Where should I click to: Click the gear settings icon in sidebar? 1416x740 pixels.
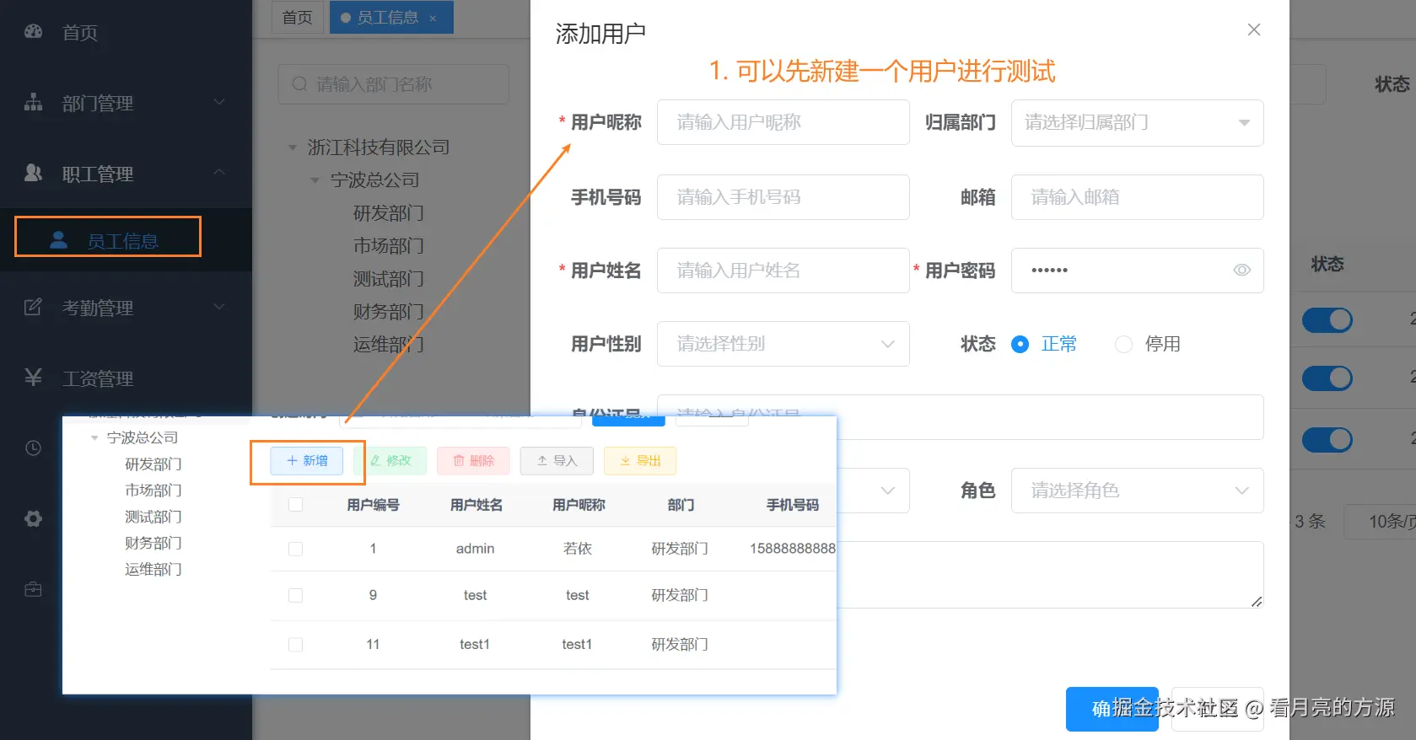(x=33, y=518)
